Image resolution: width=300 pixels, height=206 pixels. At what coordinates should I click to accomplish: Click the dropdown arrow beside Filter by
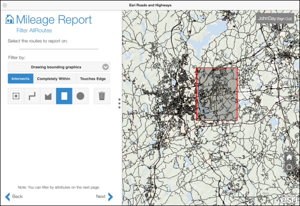click(x=105, y=66)
